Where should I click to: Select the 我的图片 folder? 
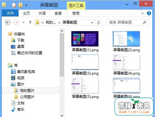[x=31, y=91]
